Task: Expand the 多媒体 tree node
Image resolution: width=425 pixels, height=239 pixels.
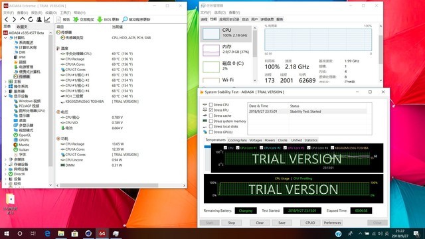Action: [6, 159]
